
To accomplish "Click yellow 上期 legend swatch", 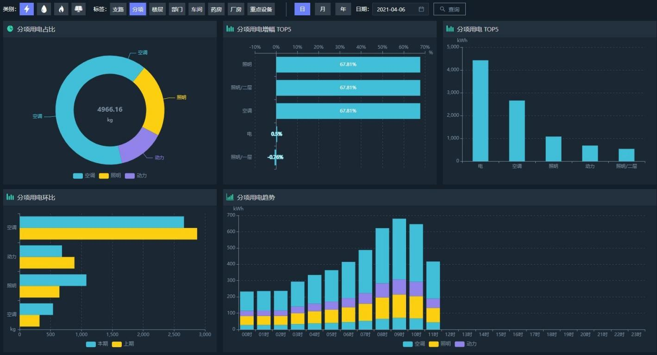I will click(x=117, y=344).
